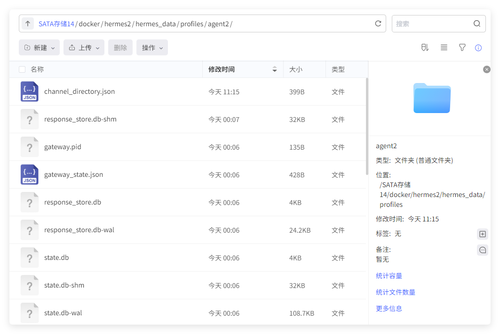Click the 135B size cell

coord(297,147)
